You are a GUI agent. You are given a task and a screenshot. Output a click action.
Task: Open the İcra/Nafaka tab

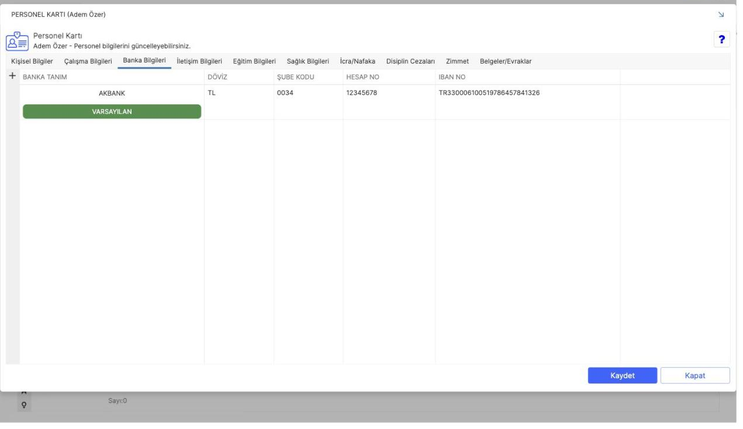tap(357, 62)
